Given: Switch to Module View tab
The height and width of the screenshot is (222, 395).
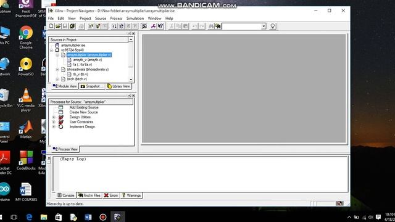Looking at the screenshot, I should (65, 86).
